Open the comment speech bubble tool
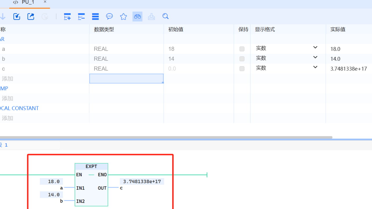The height and width of the screenshot is (209, 372). pyautogui.click(x=109, y=16)
